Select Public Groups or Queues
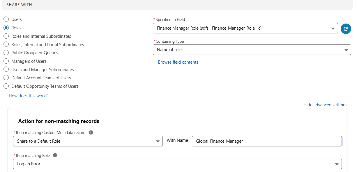Image resolution: width=357 pixels, height=172 pixels. (6, 53)
